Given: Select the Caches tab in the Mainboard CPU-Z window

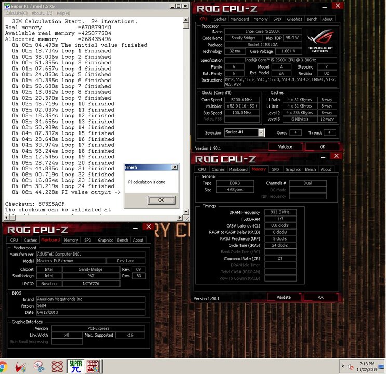Looking at the screenshot, I should (30, 241).
